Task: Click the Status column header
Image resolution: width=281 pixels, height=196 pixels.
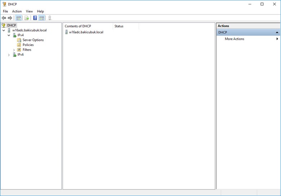Action: [119, 26]
